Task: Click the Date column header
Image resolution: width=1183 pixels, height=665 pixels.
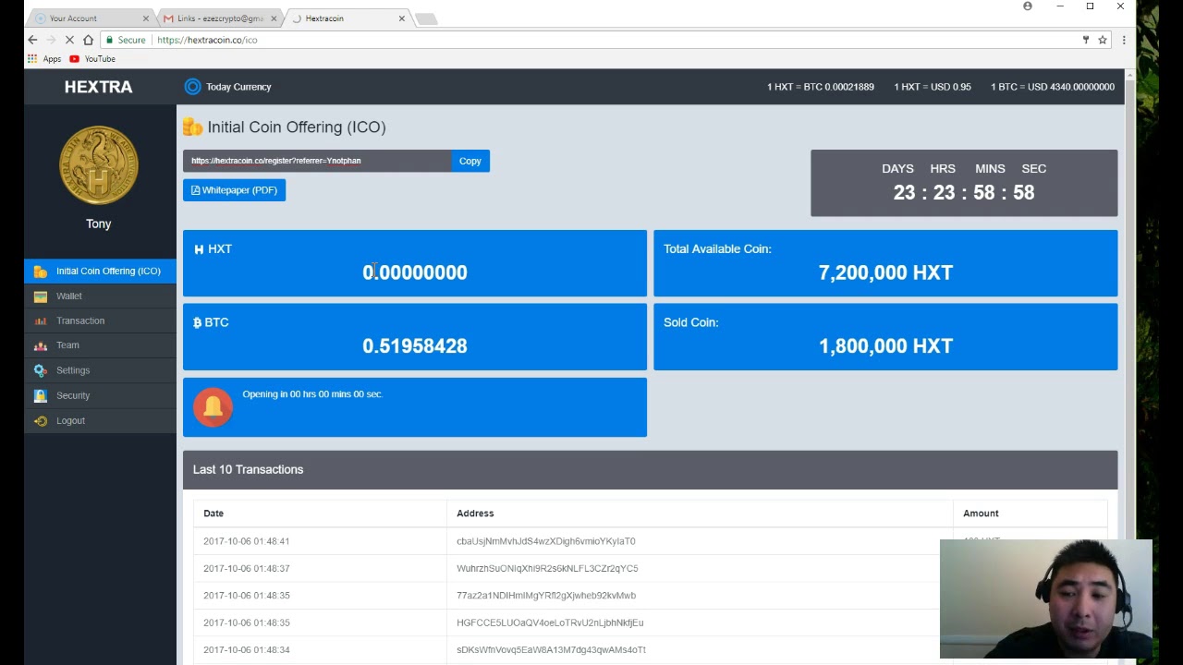Action: (213, 514)
